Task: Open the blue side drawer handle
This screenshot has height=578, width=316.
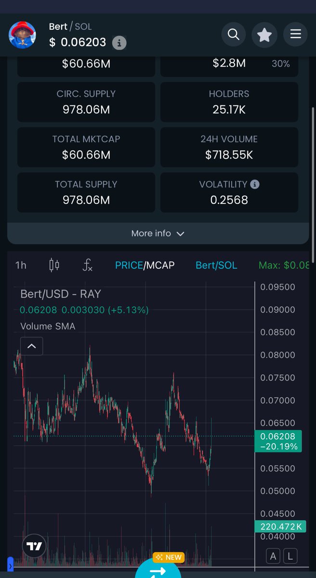Action: (x=11, y=564)
